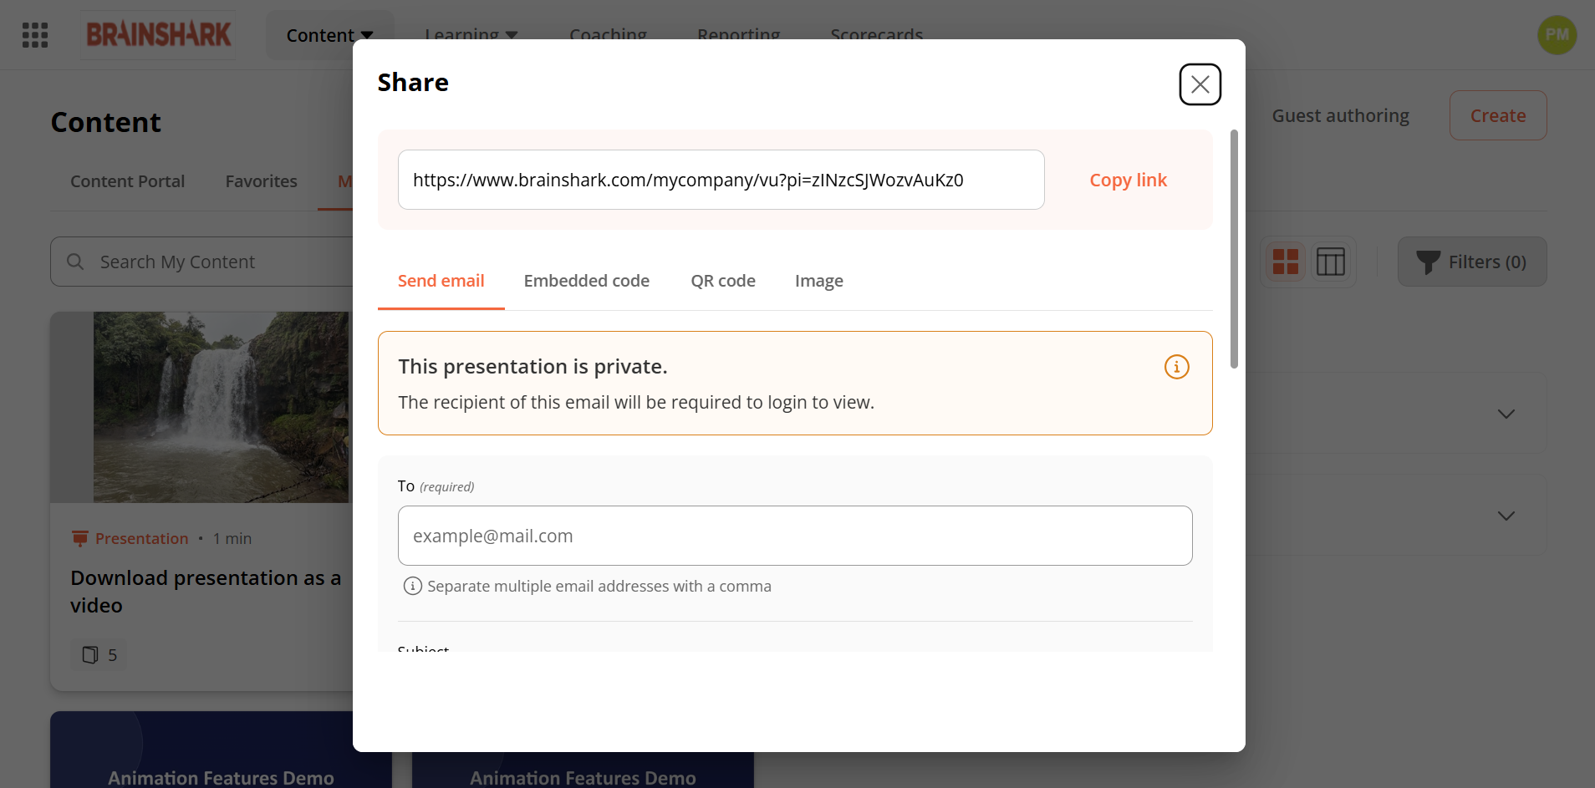Screen dimensions: 1595x788
Task: Open Guest authoring
Action: 1341,115
